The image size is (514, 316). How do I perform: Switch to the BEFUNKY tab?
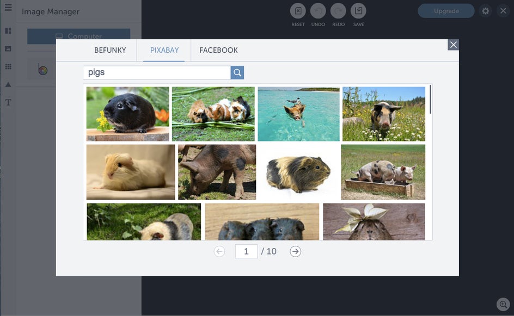(110, 50)
